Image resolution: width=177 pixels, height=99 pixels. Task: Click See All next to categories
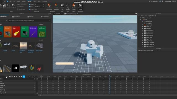pyautogui.click(x=41, y=24)
